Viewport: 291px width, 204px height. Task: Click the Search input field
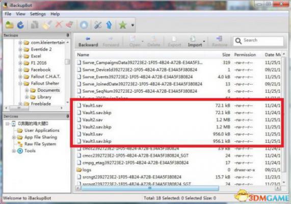point(258,41)
